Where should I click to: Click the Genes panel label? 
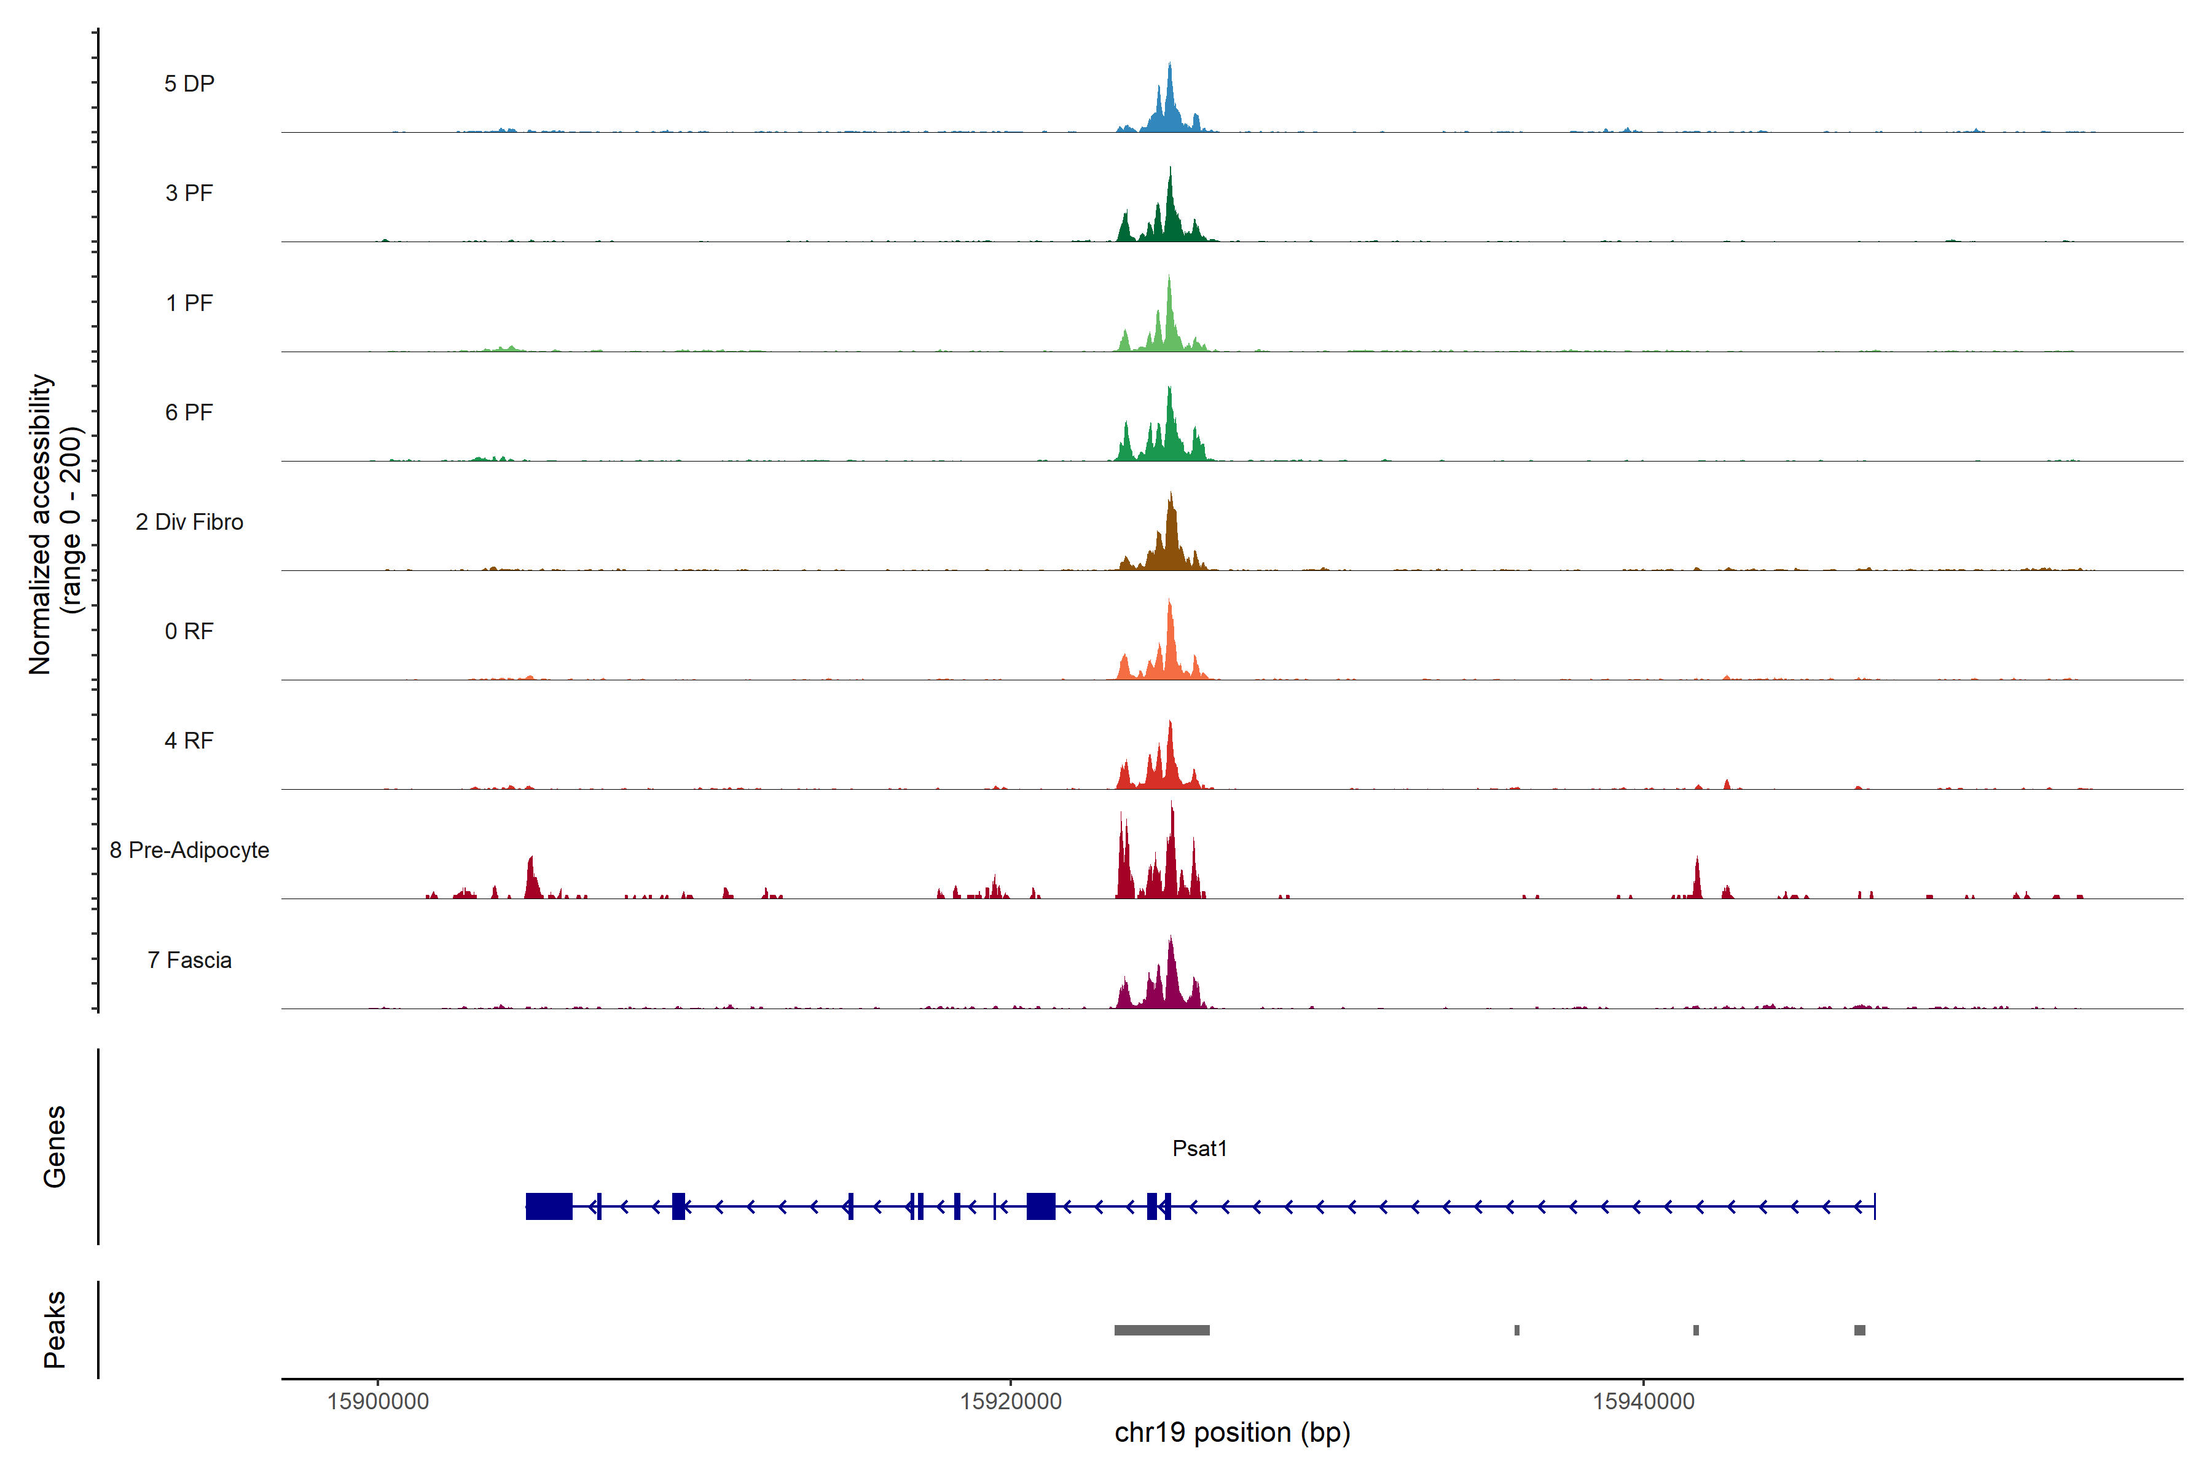pyautogui.click(x=55, y=1147)
